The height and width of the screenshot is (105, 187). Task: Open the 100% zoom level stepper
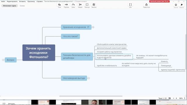pyautogui.click(x=185, y=98)
